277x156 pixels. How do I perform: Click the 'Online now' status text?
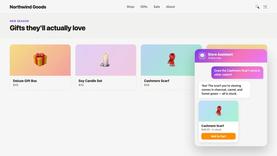tap(214, 58)
